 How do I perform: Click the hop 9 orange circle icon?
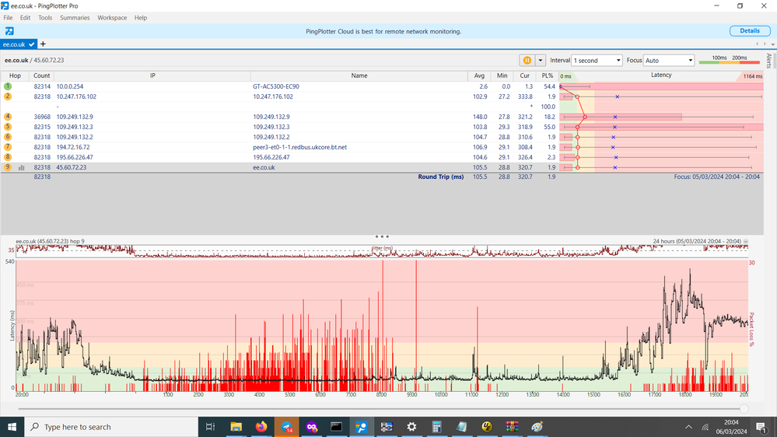[x=8, y=167]
